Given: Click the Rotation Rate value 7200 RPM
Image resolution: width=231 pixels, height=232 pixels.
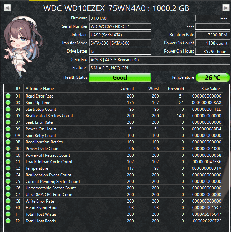Looking at the screenshot, I should click(213, 35).
